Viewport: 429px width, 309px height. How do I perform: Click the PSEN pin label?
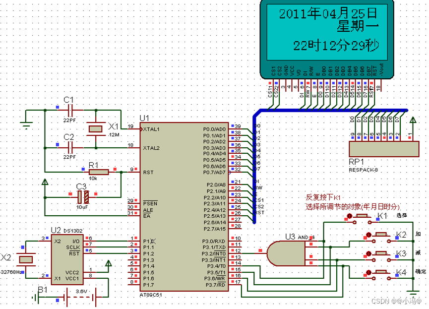(150, 203)
